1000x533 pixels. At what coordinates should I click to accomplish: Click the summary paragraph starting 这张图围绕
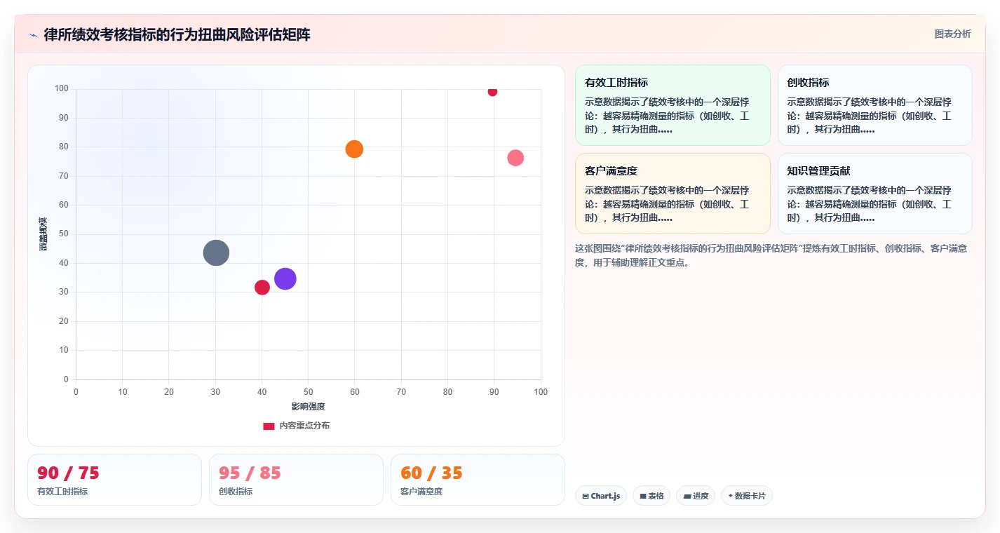pyautogui.click(x=771, y=255)
